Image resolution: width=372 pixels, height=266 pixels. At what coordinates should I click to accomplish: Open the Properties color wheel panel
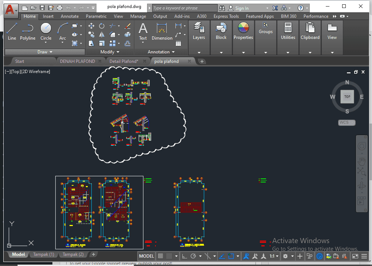coord(243,31)
